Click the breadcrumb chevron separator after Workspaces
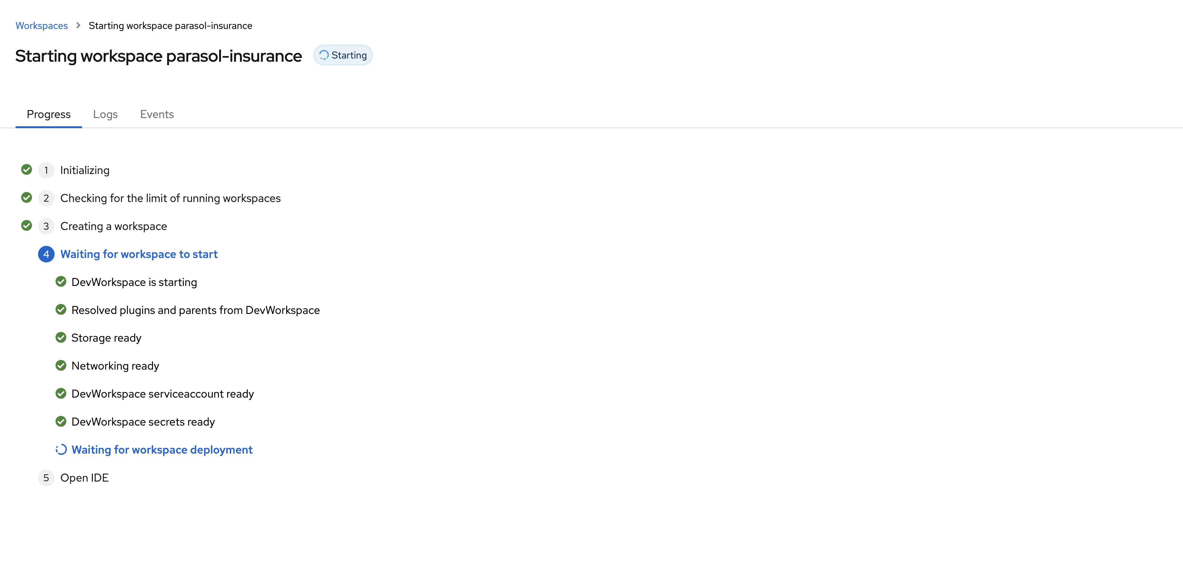The height and width of the screenshot is (563, 1183). click(x=78, y=25)
